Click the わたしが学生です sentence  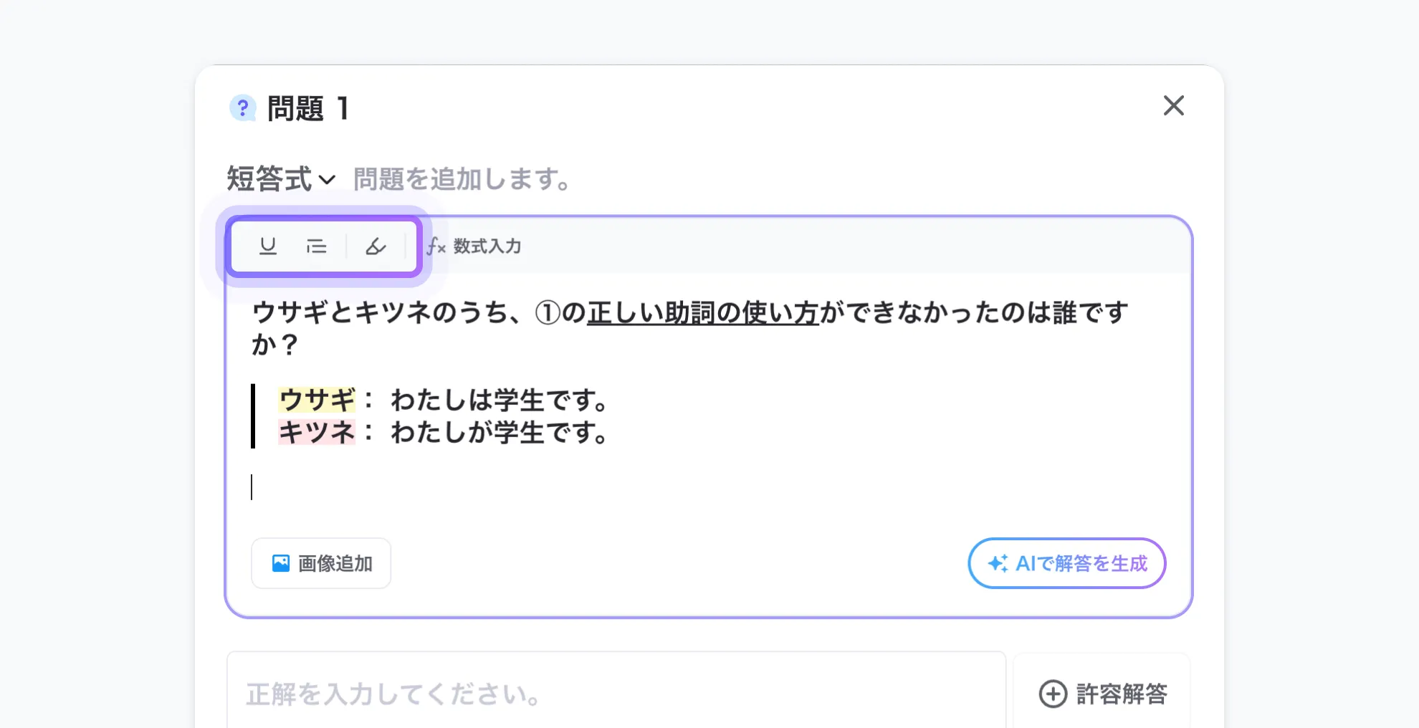pos(499,432)
